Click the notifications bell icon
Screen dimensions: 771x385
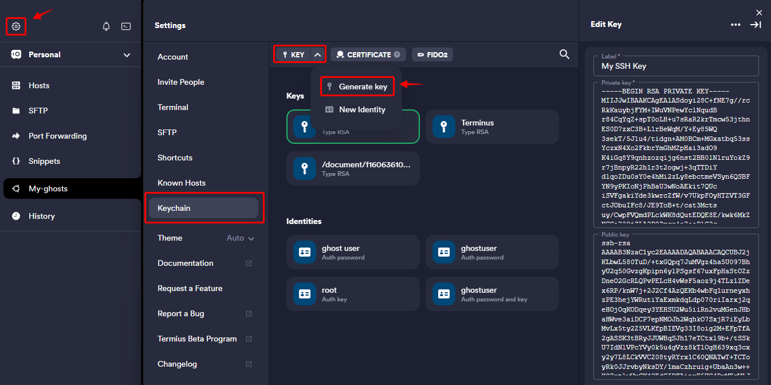[x=106, y=26]
